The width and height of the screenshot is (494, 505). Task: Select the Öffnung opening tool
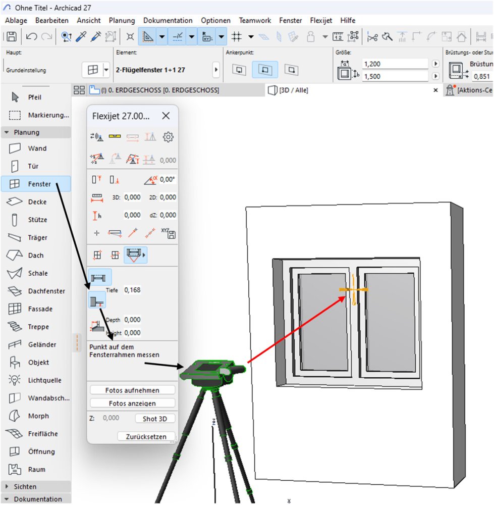click(x=35, y=451)
